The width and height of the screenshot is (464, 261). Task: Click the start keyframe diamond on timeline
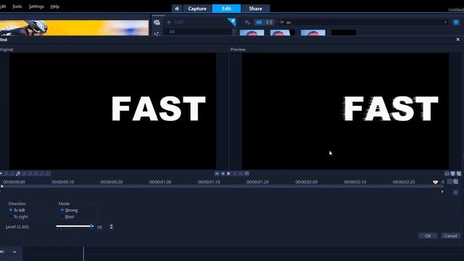point(2,186)
